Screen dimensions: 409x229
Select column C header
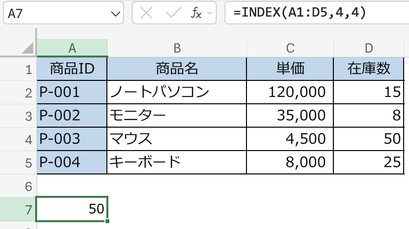click(x=290, y=48)
